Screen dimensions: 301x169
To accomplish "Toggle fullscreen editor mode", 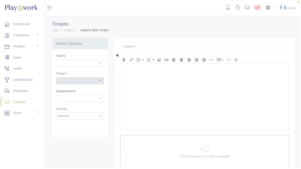I will coord(236,60).
